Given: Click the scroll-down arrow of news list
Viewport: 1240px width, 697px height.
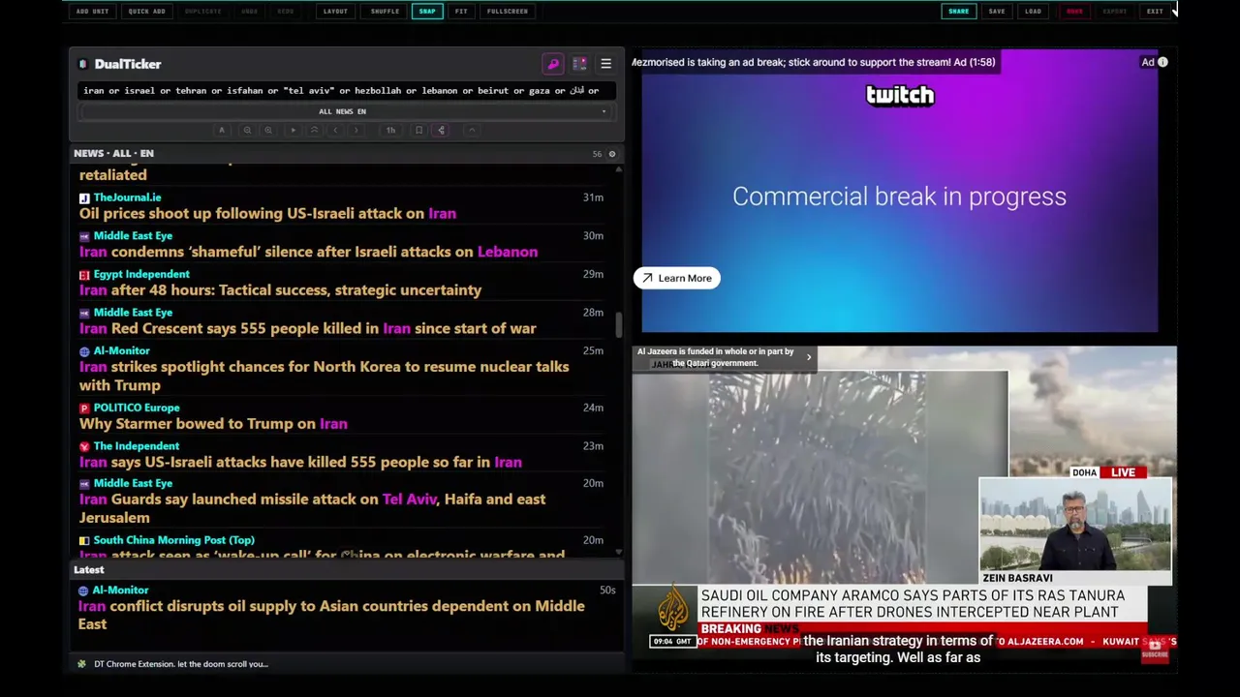Looking at the screenshot, I should point(618,552).
